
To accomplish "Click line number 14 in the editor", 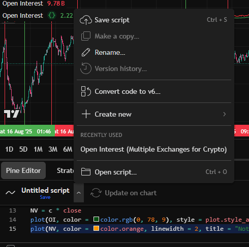I will coord(13,220).
